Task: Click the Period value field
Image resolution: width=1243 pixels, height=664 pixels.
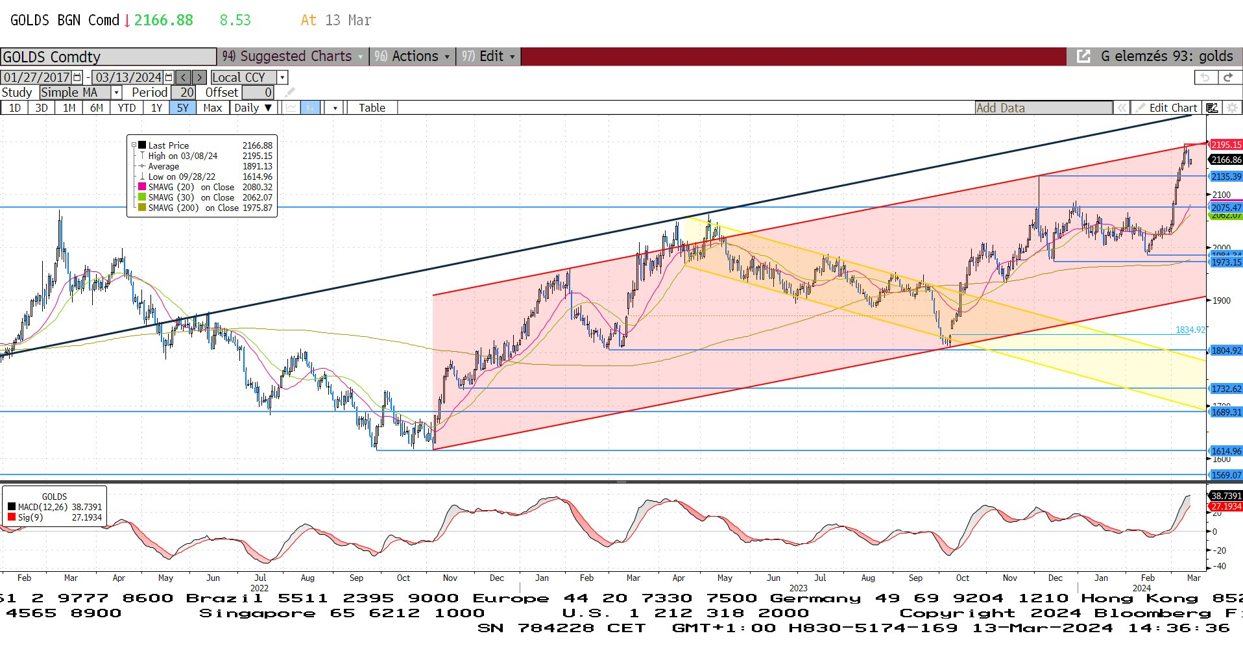Action: 184,93
